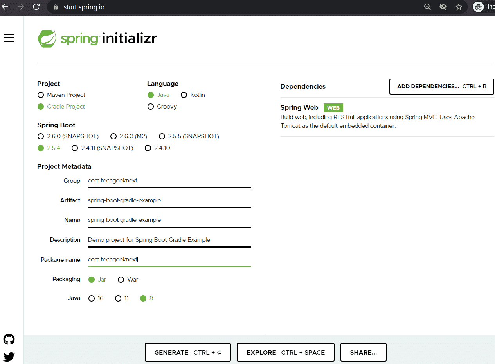Open the Incognito profile icon
The height and width of the screenshot is (364, 495).
(x=478, y=7)
